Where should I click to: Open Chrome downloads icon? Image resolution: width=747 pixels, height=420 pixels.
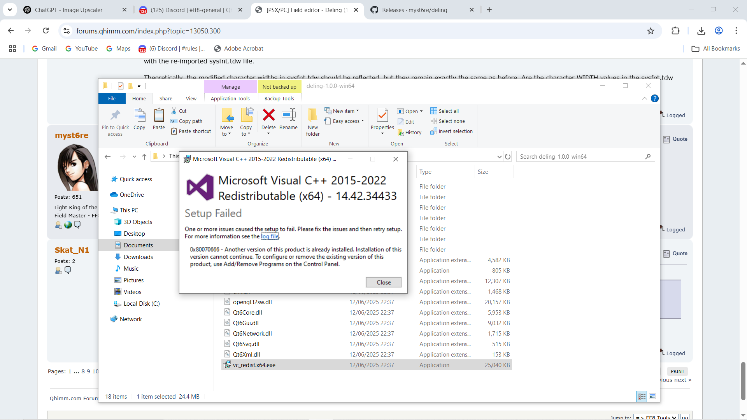(701, 31)
